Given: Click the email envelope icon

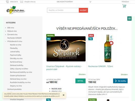Looking at the screenshot, I should (x=22, y=2).
